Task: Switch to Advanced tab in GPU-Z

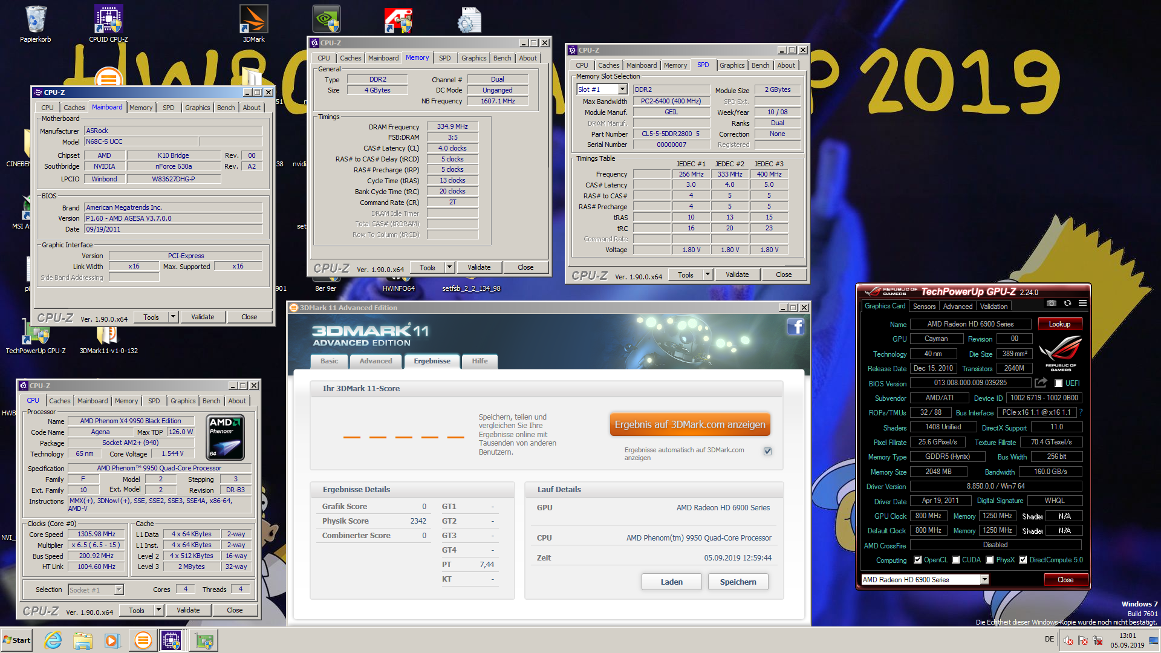Action: click(958, 307)
